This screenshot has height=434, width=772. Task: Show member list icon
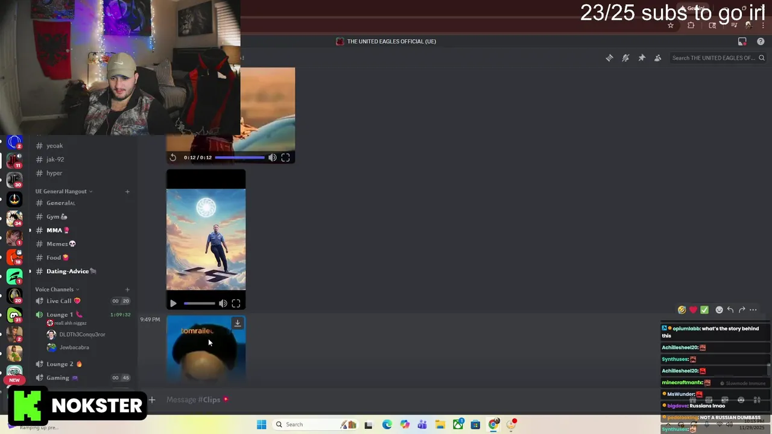[x=658, y=58]
